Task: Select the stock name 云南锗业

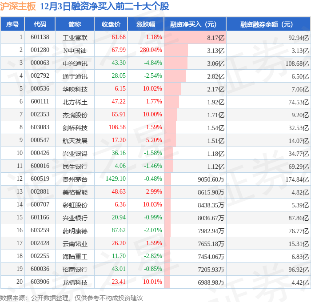Action: 75,244
